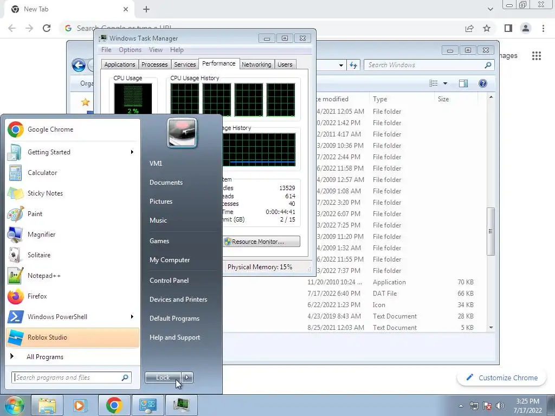Toggle Explorer preview pane icon
The image size is (555, 416).
463,83
